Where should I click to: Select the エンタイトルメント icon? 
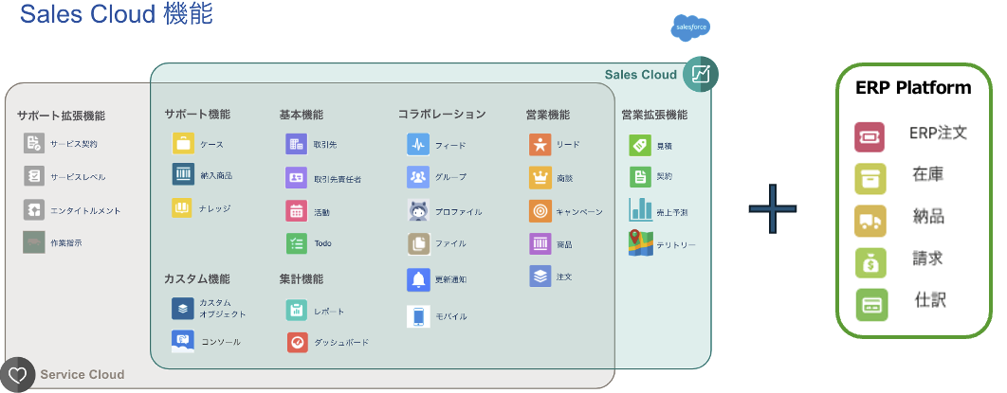click(x=34, y=209)
